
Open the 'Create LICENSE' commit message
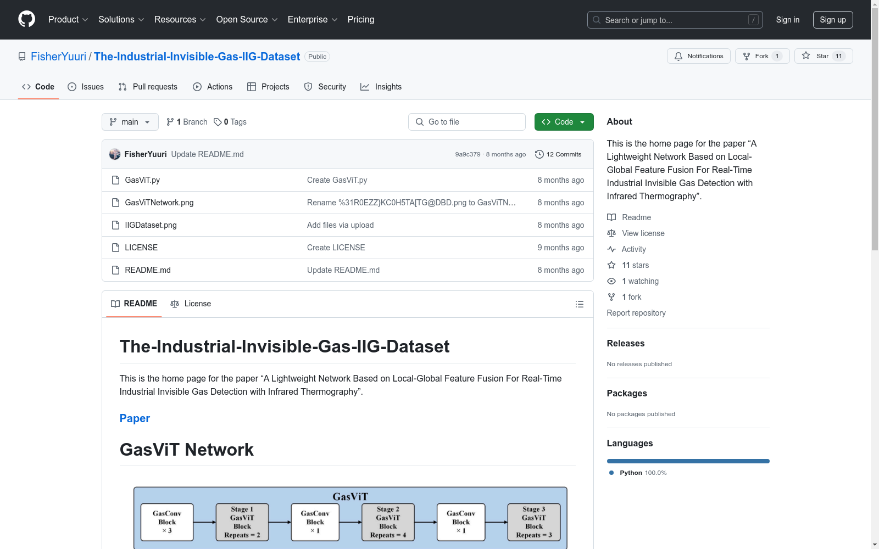[336, 248]
